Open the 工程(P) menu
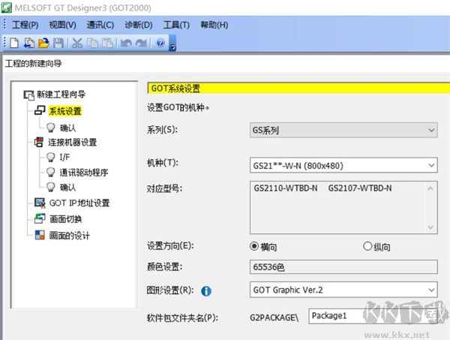This screenshot has width=450, height=340. [x=25, y=25]
